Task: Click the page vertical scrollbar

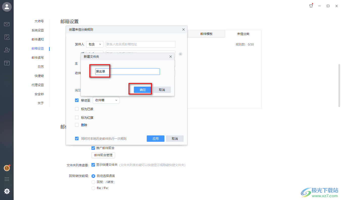Action: (339, 86)
